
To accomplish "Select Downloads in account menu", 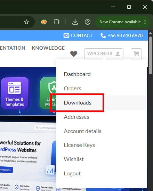I will pos(78,103).
